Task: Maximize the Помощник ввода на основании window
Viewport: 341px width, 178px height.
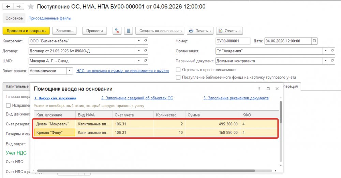Action: tap(268, 89)
